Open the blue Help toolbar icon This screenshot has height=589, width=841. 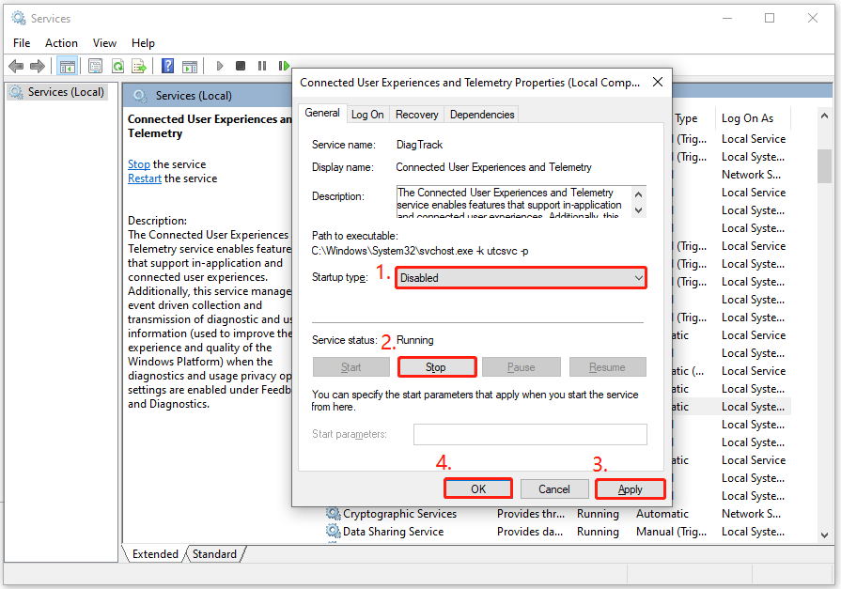[168, 66]
